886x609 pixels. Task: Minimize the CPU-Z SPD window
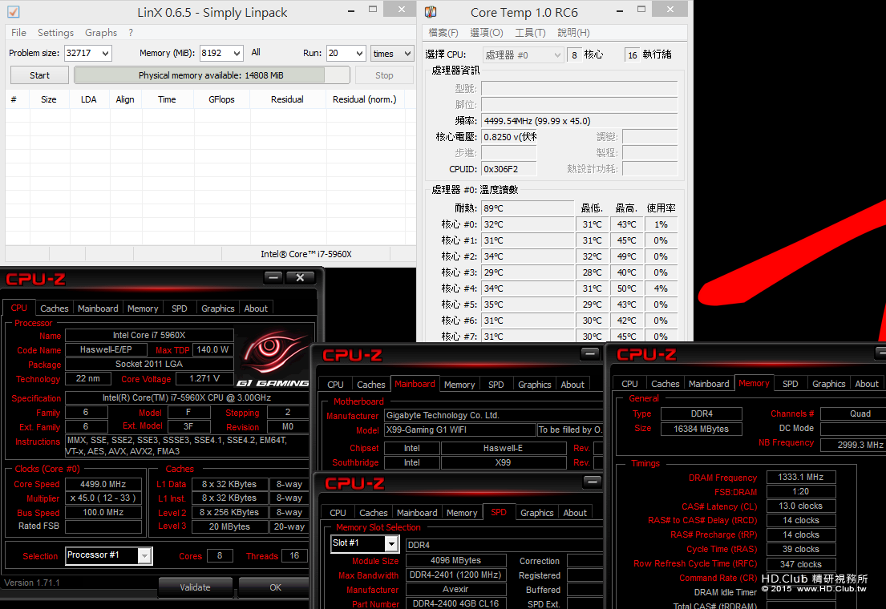593,482
